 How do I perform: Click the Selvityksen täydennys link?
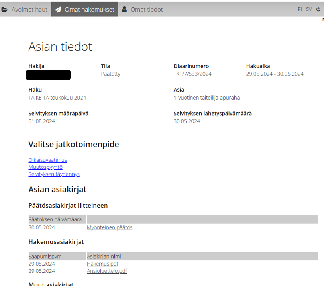pos(54,174)
